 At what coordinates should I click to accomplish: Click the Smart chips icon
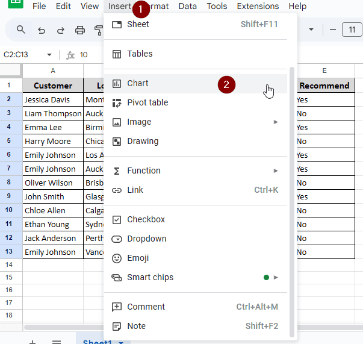[117, 277]
